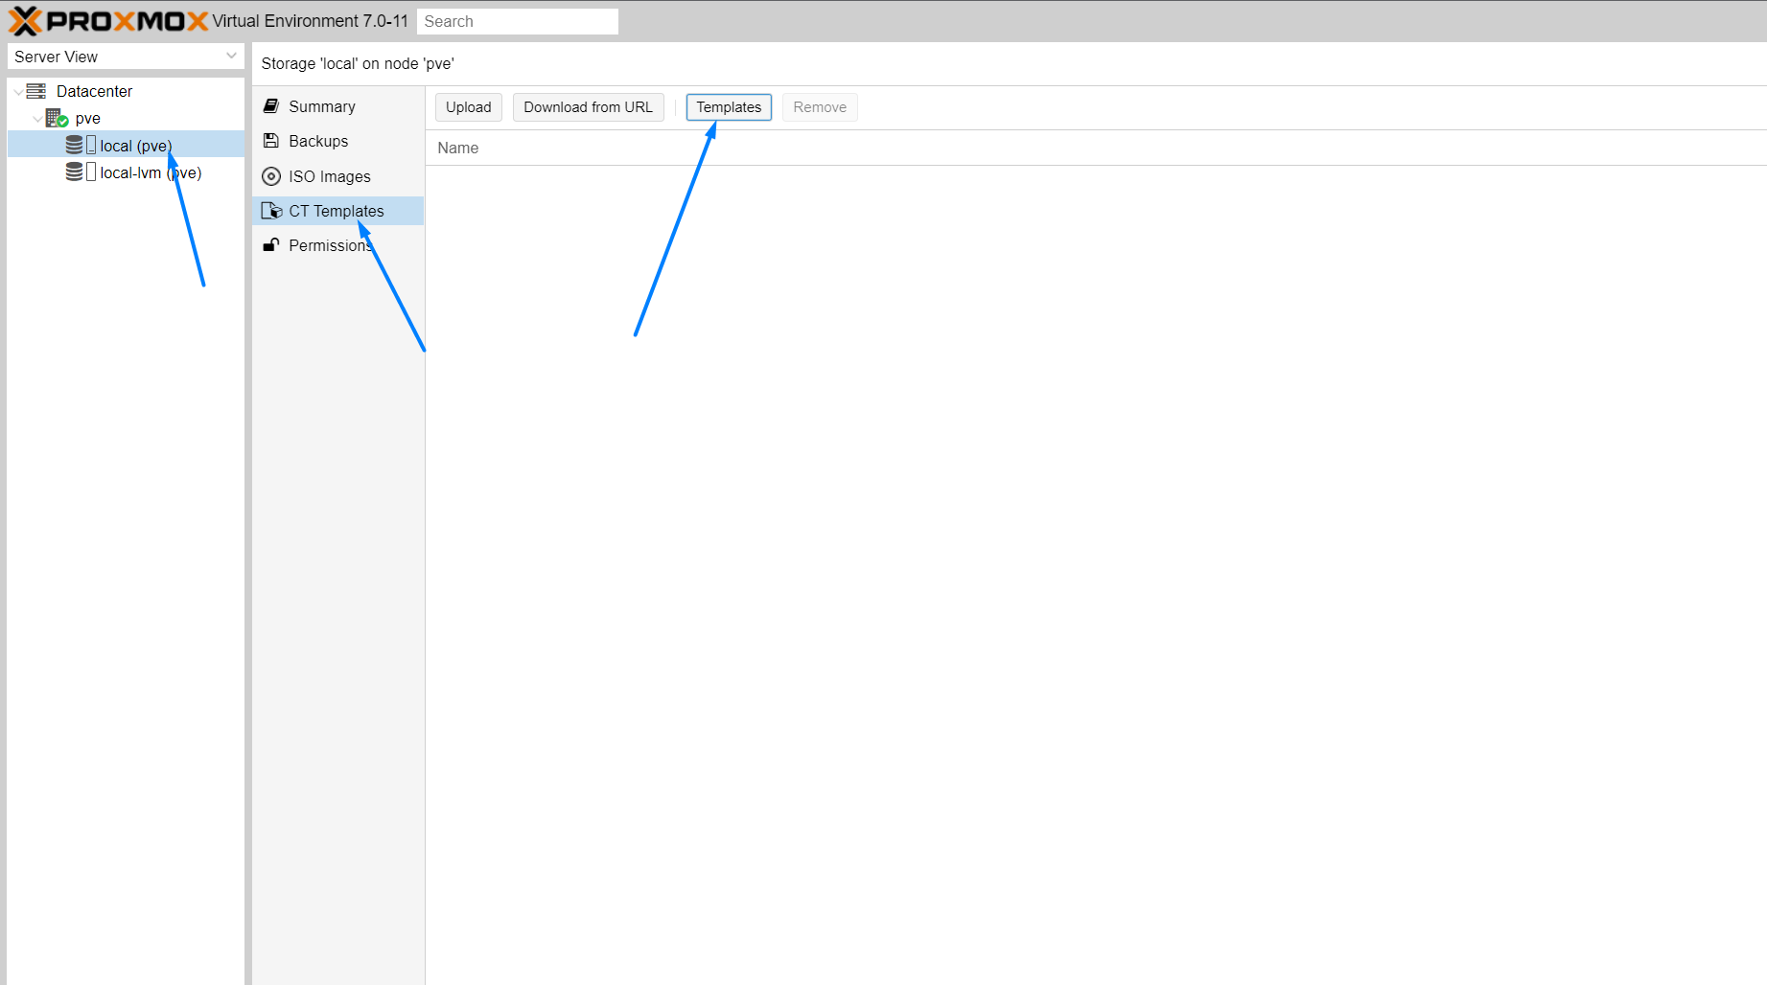
Task: Click the Storage 'local' on node 'pve' title
Action: click(358, 63)
